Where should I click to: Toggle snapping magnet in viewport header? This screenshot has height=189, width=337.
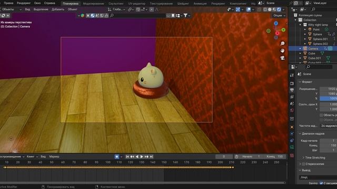click(x=138, y=9)
